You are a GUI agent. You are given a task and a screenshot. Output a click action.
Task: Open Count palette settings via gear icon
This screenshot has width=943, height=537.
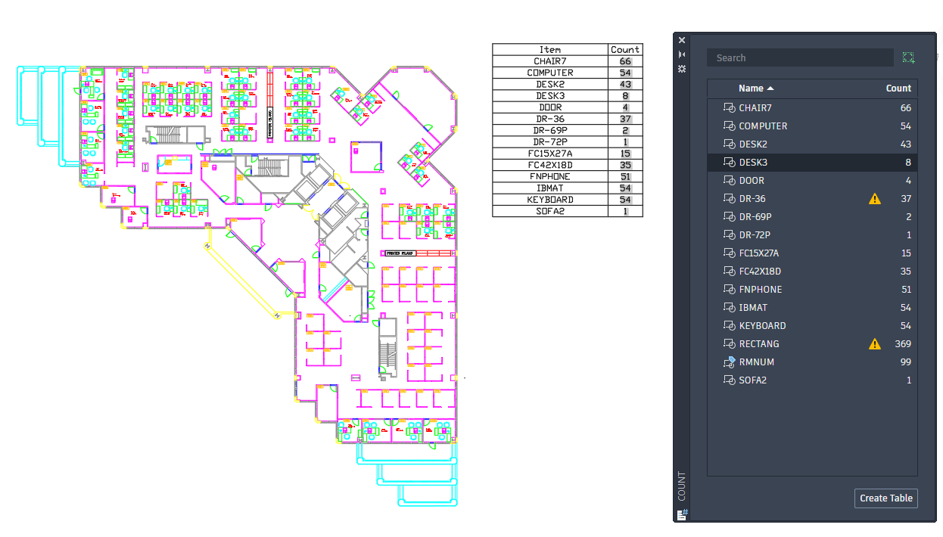click(682, 69)
